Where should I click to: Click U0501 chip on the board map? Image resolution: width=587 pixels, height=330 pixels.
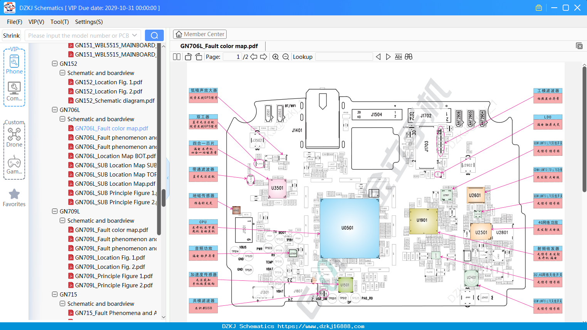[350, 228]
